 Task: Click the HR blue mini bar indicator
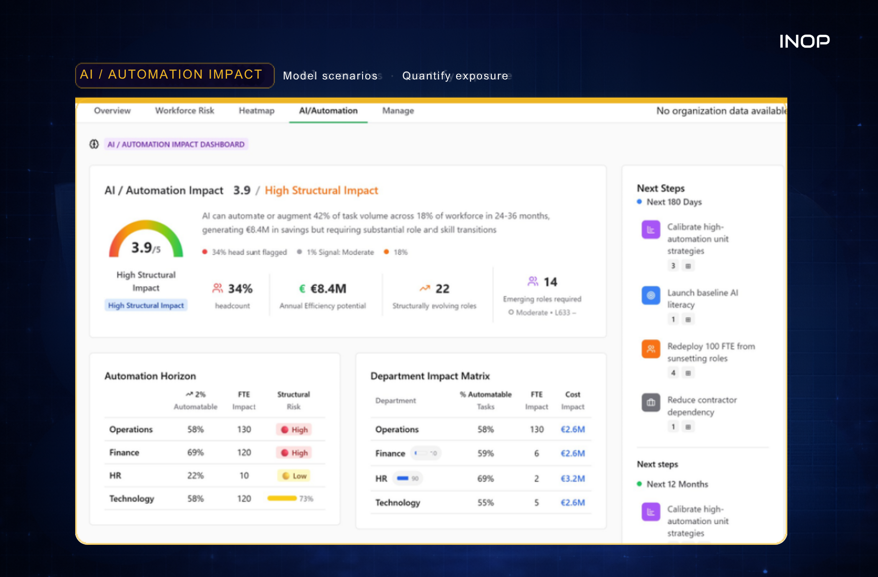[x=408, y=478]
